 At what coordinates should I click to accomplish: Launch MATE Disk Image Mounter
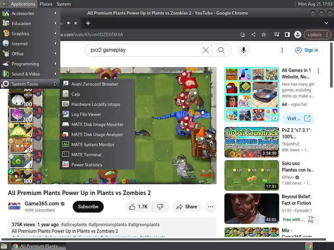tap(97, 124)
